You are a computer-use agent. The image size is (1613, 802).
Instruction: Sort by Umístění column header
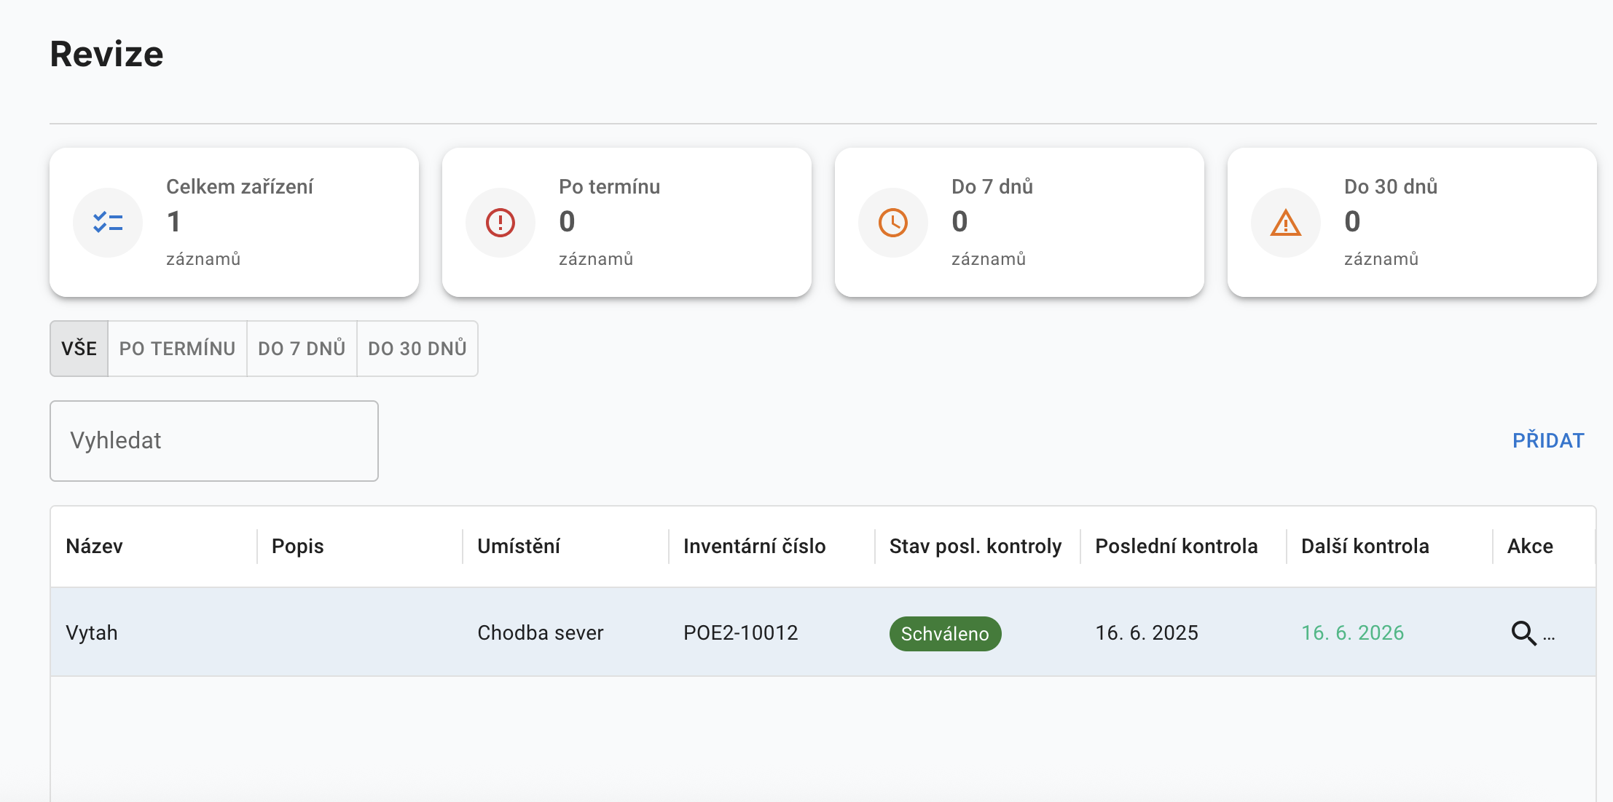coord(519,547)
